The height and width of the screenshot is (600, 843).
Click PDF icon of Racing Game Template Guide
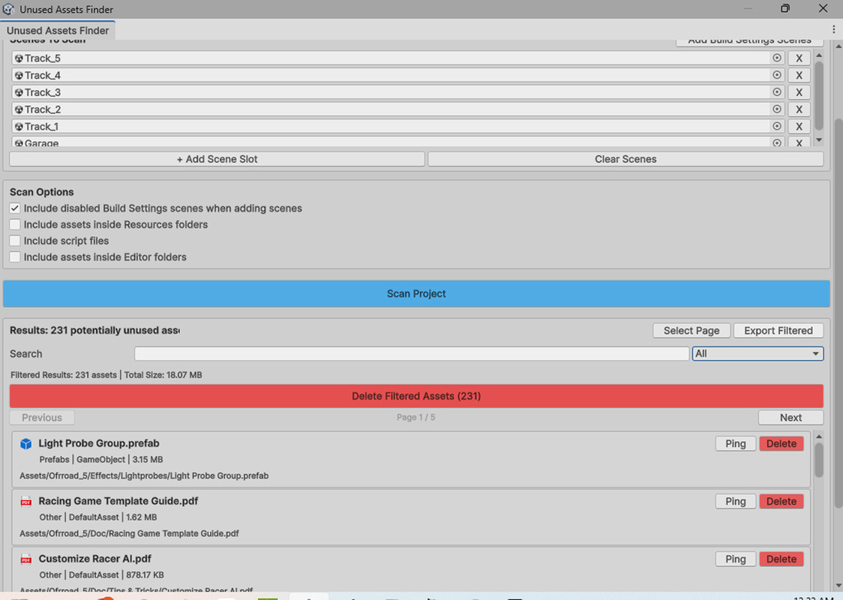click(25, 502)
